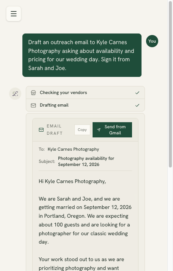Expand the Checking your vendors step
Image resolution: width=173 pixels, height=271 pixels.
click(85, 92)
